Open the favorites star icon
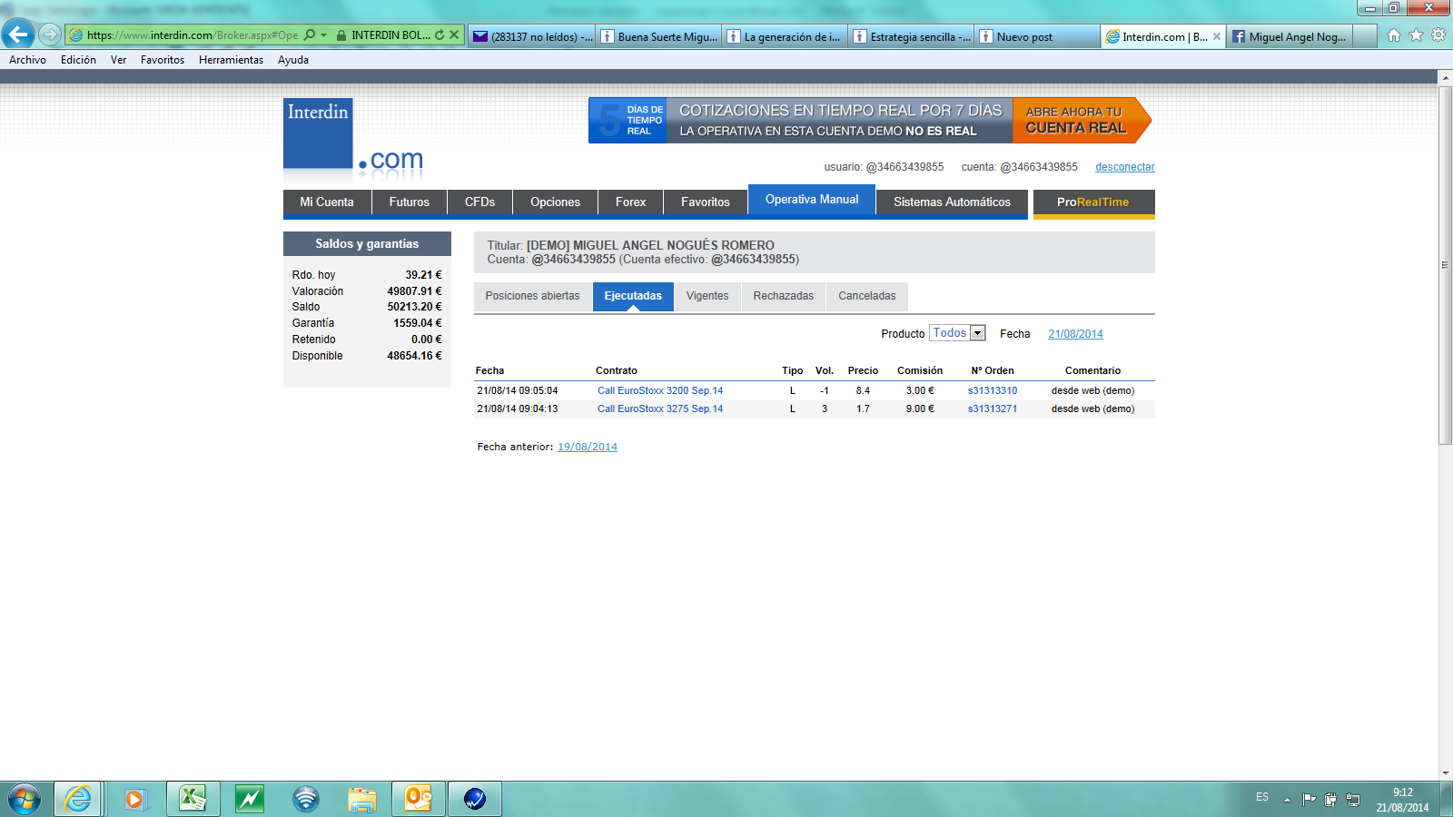The height and width of the screenshot is (817, 1453). coord(1416,35)
